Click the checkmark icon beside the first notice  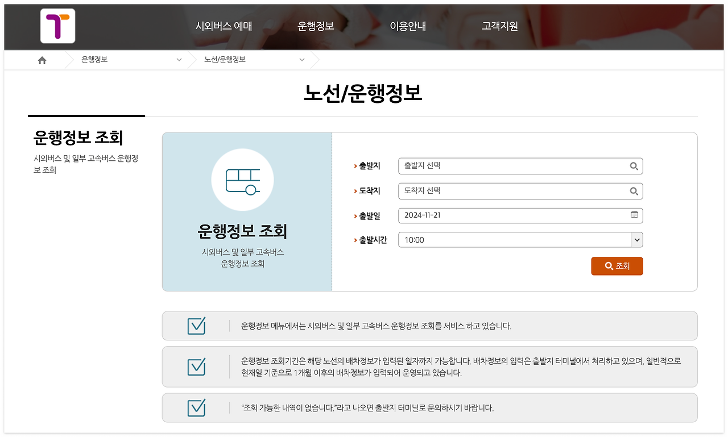[x=196, y=326]
